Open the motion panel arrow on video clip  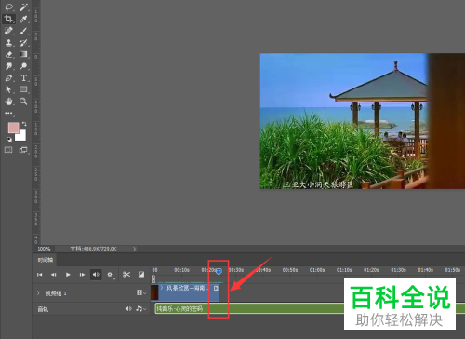click(216, 288)
